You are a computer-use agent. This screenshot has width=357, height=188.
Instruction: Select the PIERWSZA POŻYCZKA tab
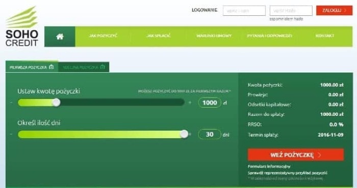(x=32, y=67)
